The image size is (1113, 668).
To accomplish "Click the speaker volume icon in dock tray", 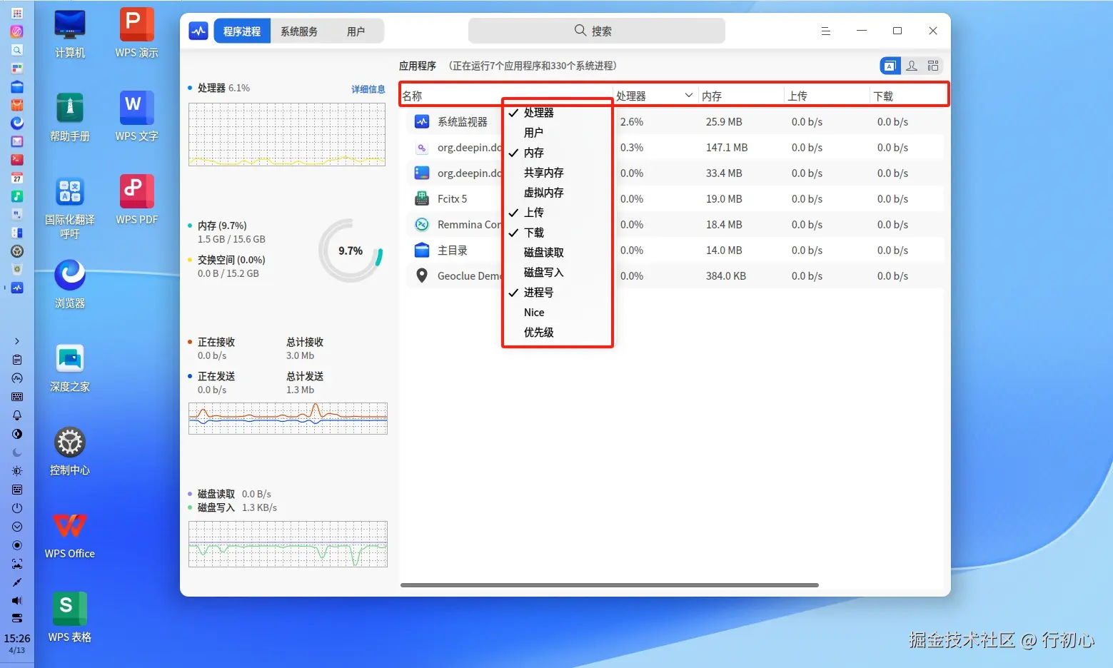I will (17, 600).
